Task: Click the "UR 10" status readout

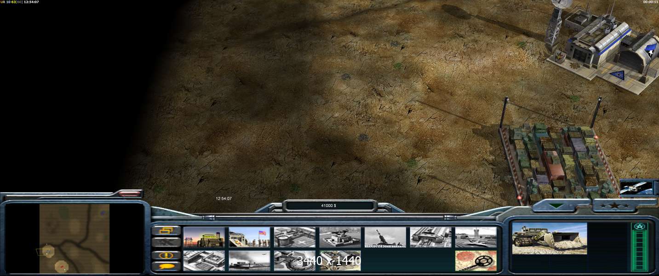Action: (6, 2)
